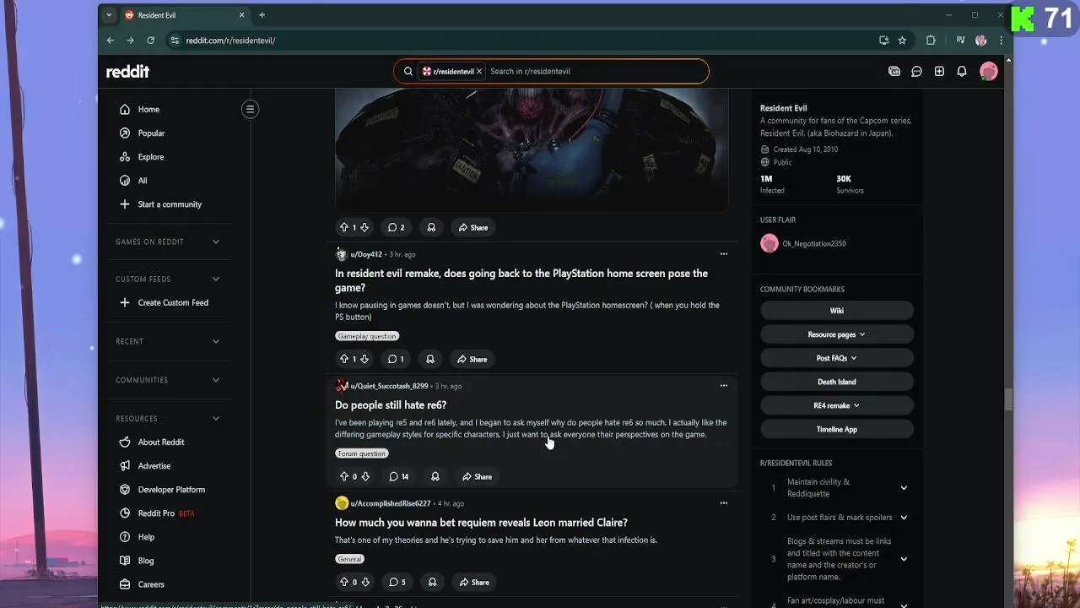Screen dimensions: 1080x608
Task: Open the Reddit chat icon
Action: 916,72
